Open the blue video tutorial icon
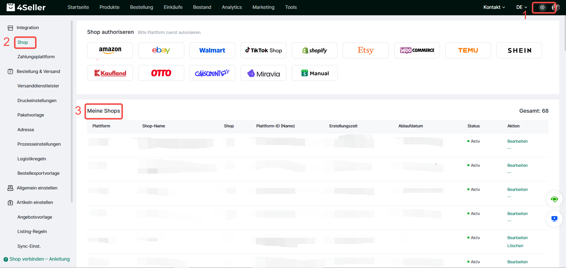Image resolution: width=566 pixels, height=268 pixels. pos(554,219)
